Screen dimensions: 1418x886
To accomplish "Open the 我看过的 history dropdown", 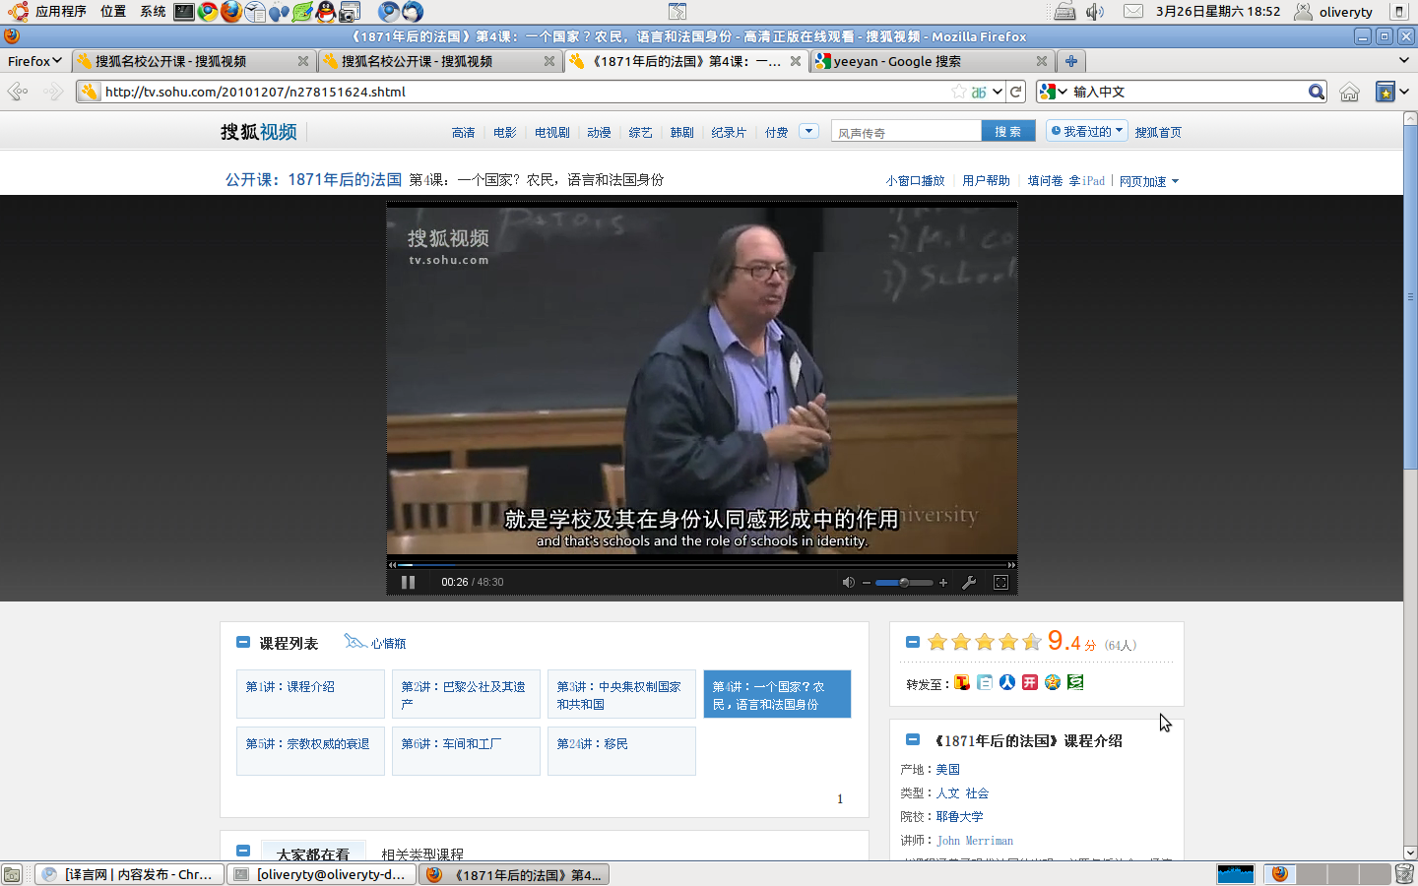I will pyautogui.click(x=1086, y=131).
